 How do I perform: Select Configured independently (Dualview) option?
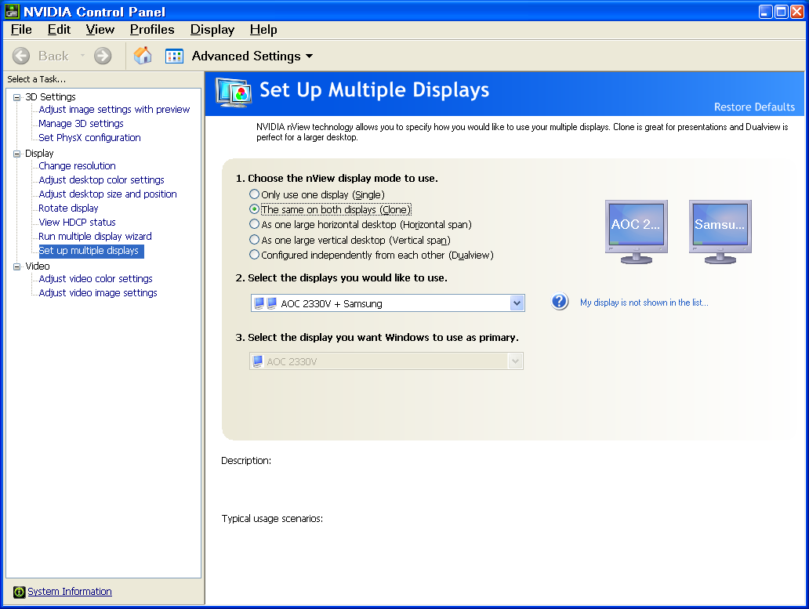[371, 255]
